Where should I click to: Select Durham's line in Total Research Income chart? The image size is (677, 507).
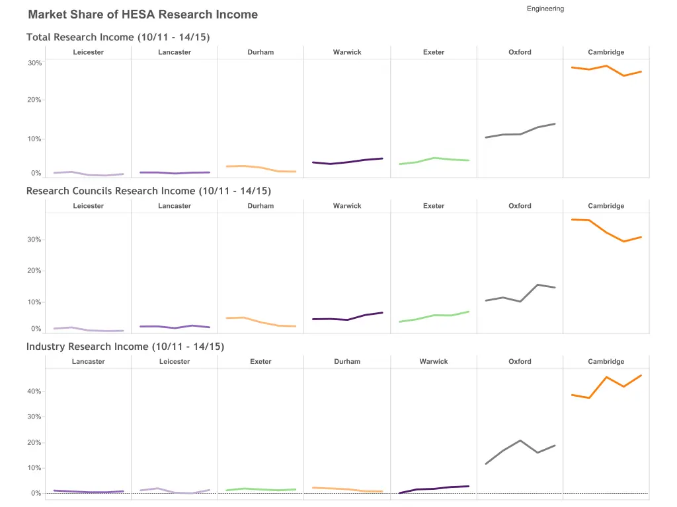tap(260, 168)
